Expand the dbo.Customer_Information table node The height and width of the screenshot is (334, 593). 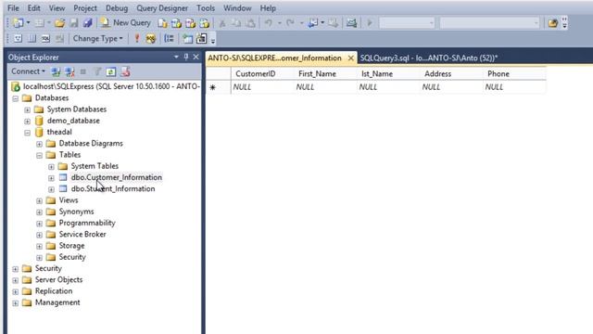[52, 178]
